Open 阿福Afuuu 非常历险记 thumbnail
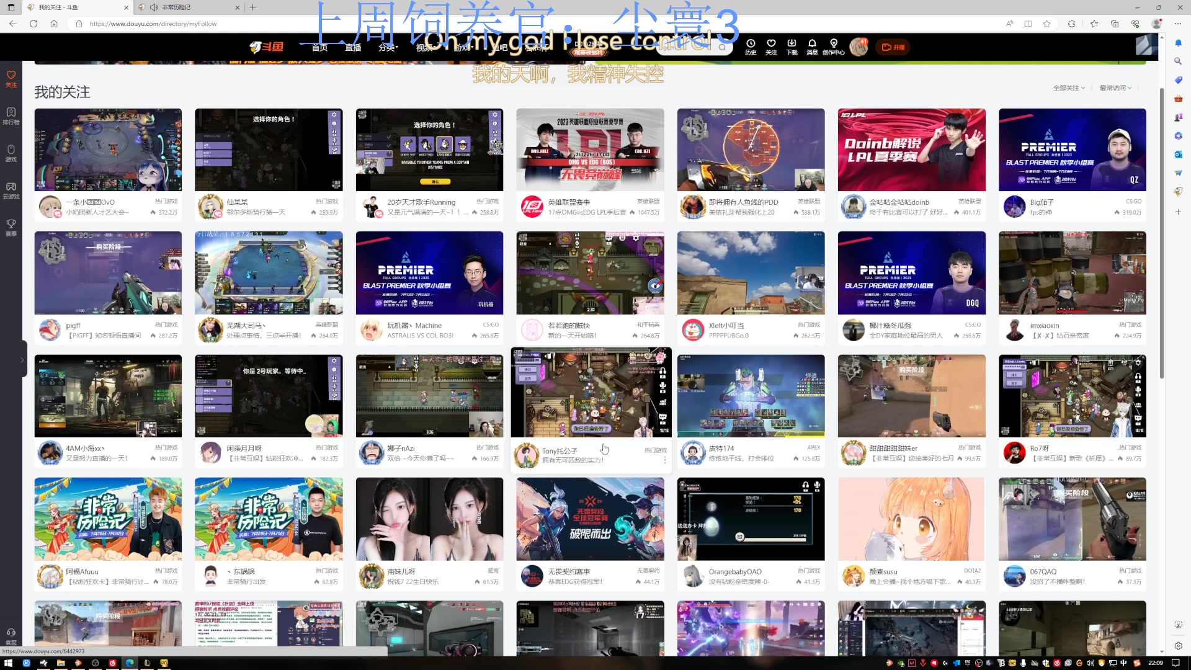 (108, 519)
